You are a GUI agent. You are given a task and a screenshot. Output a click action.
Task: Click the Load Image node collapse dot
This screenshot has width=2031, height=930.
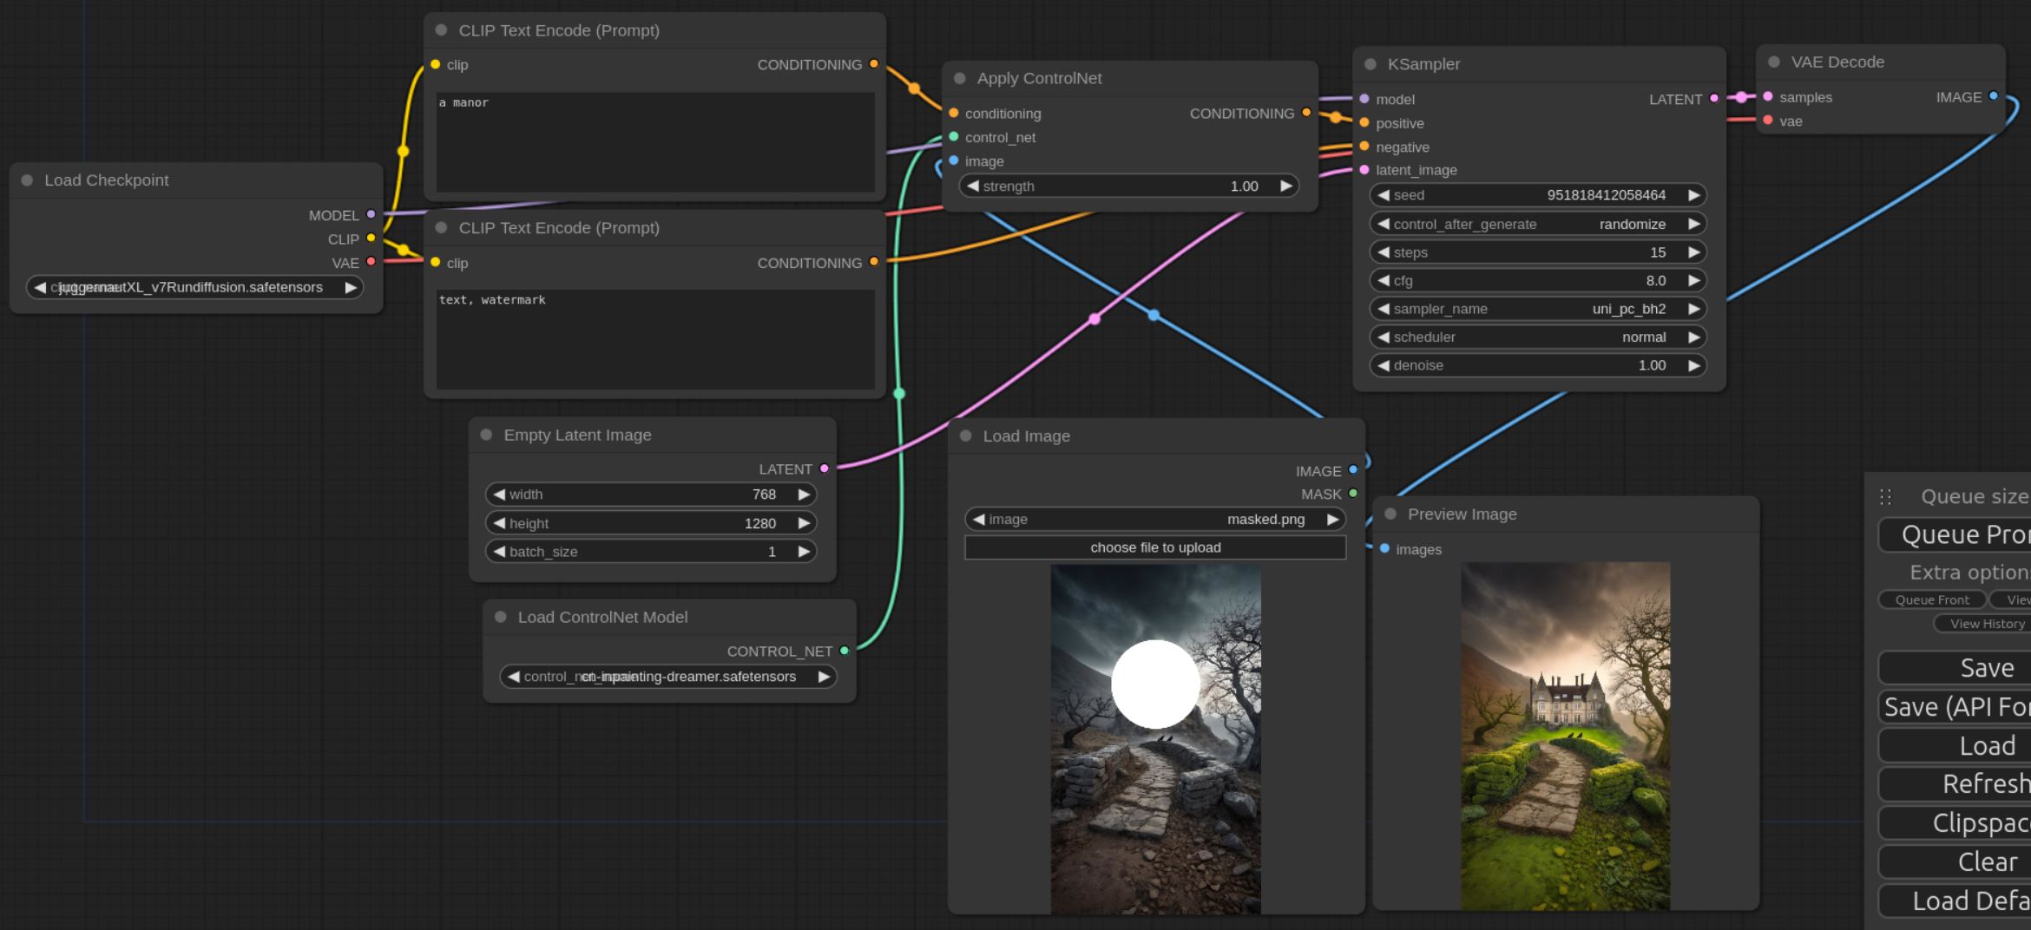pos(965,436)
